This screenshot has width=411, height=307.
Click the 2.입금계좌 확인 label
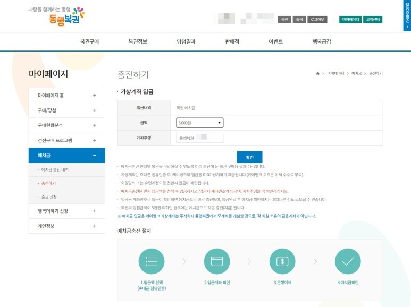coord(217,283)
